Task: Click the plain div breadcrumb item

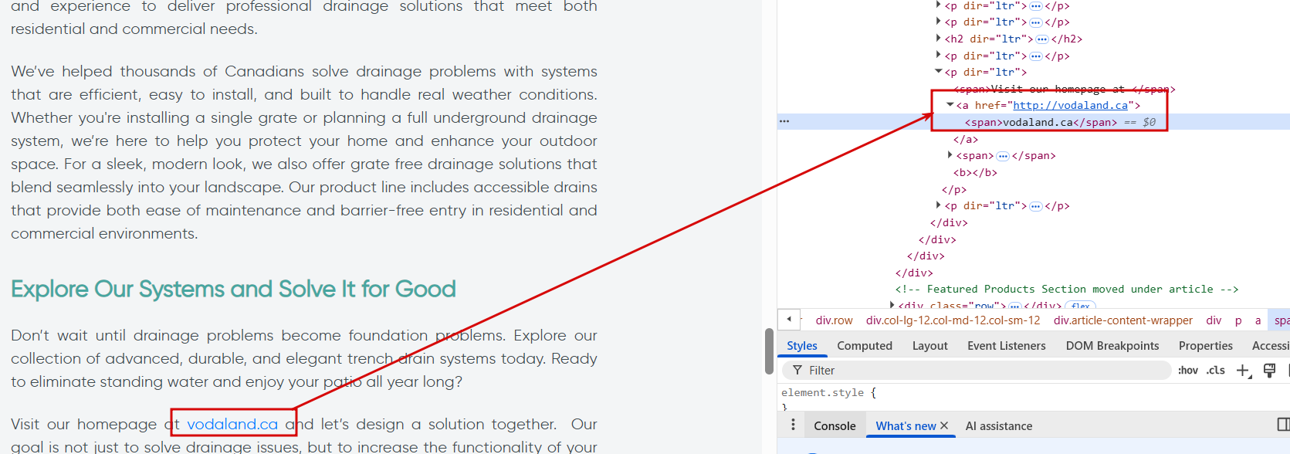Action: (x=1214, y=320)
